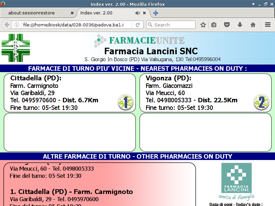Click the number 1 pharmacy badge
275x206 pixels.
(x=125, y=102)
